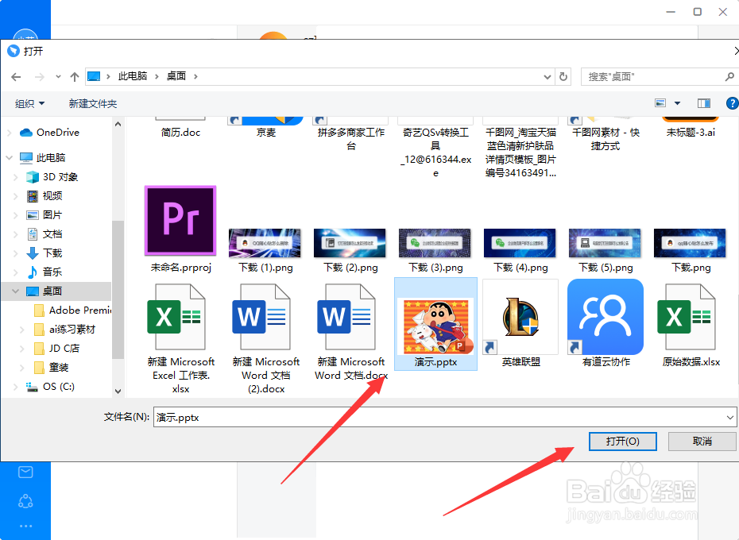
Task: Select the 未命名.prproj Premiere Pro file icon
Action: coord(179,220)
